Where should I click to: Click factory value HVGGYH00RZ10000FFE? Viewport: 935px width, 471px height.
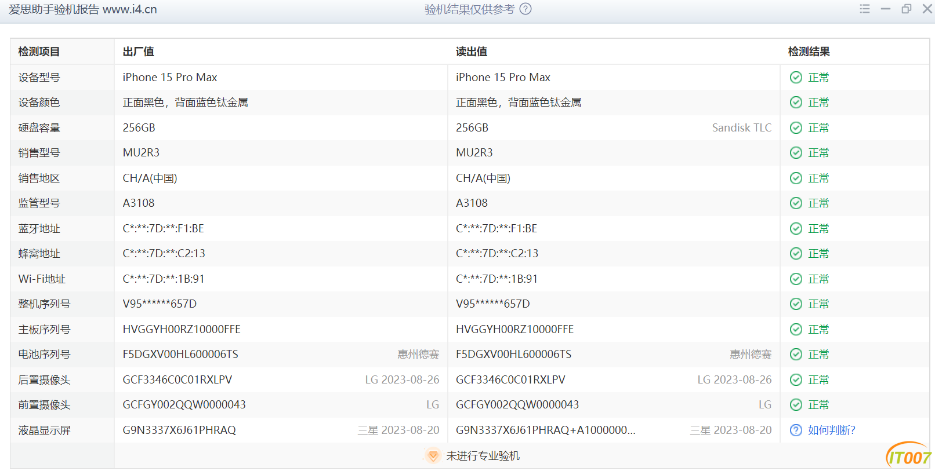pyautogui.click(x=182, y=330)
